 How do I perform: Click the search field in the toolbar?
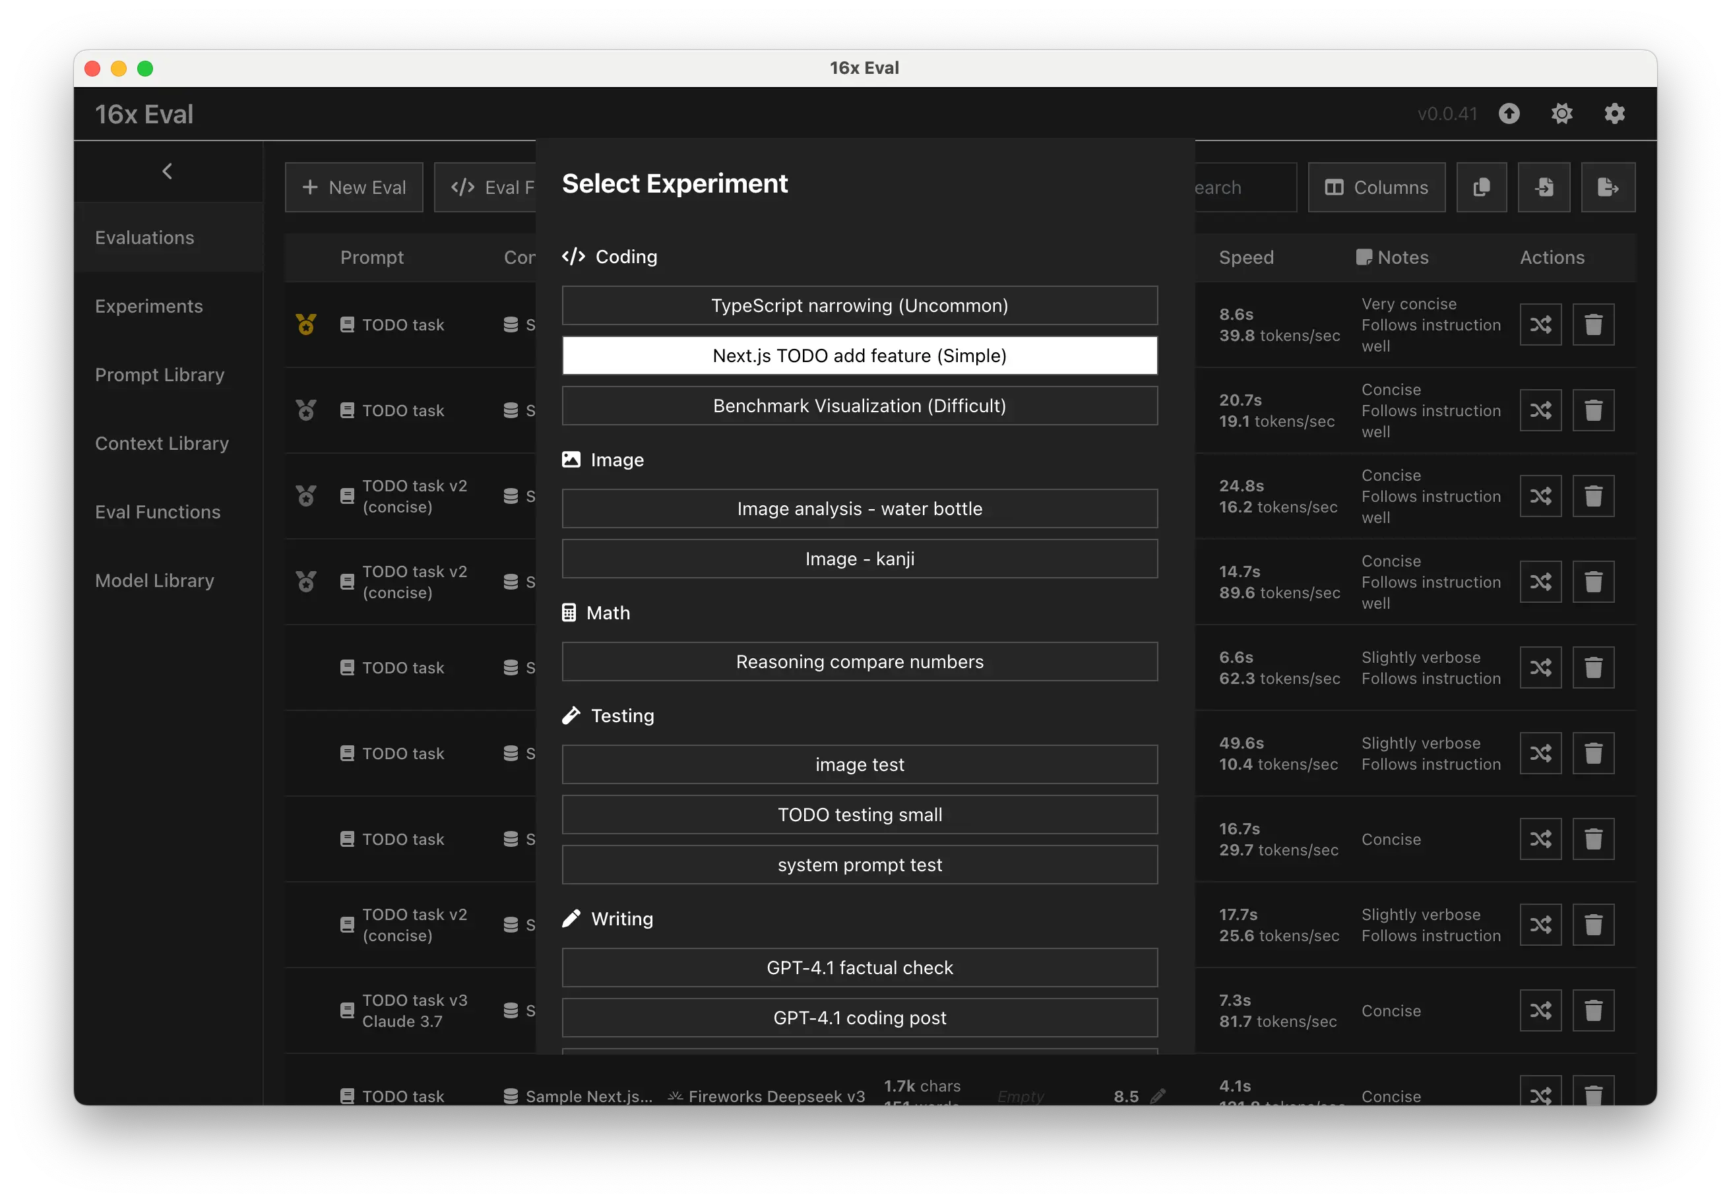pyautogui.click(x=1245, y=187)
